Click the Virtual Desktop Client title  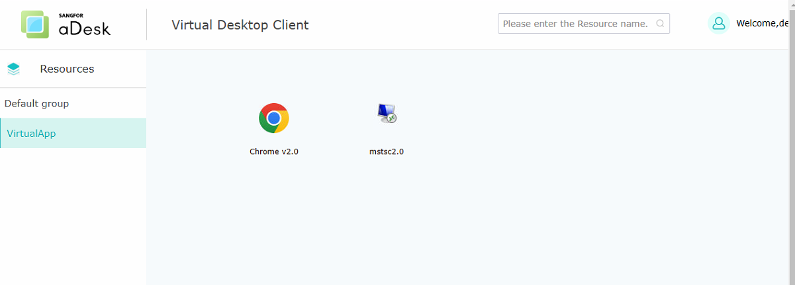[x=240, y=25]
